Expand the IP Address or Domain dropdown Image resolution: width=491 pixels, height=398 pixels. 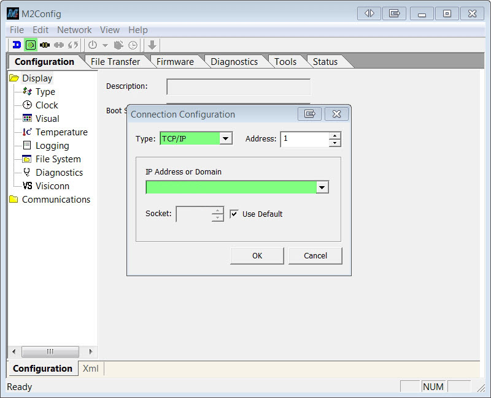coord(322,187)
